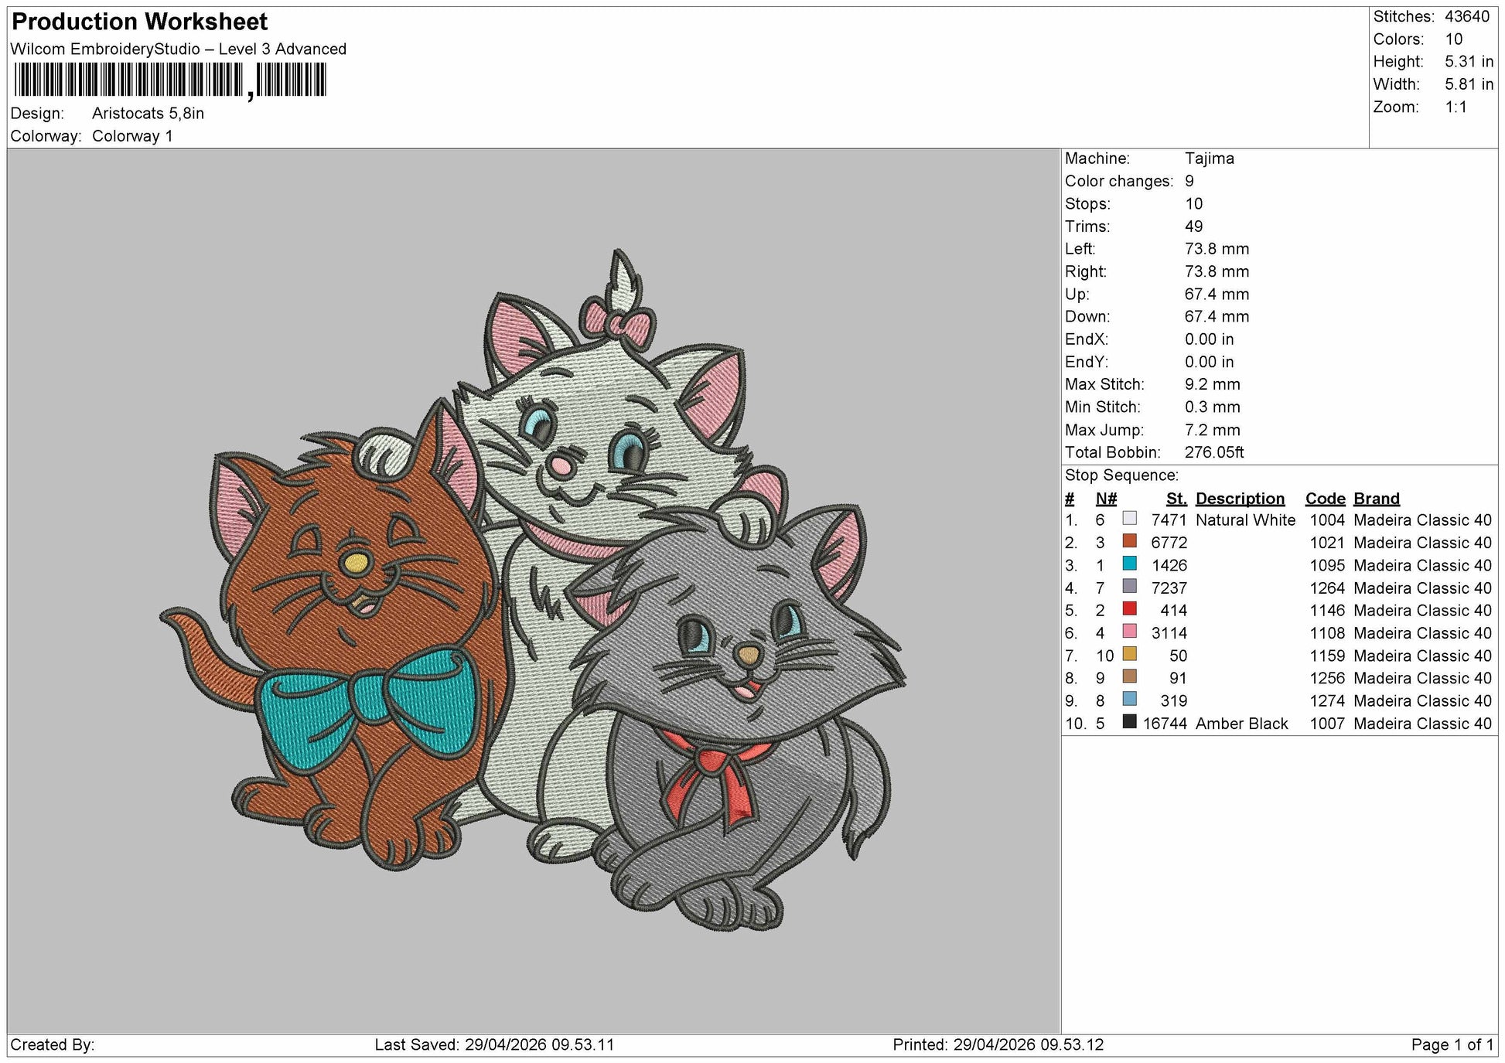Screen dimensions: 1505x1063
Task: Click the "Created By:" footer label
Action: tap(53, 1044)
